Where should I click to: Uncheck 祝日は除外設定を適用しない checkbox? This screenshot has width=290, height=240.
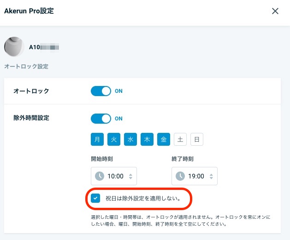coord(95,198)
